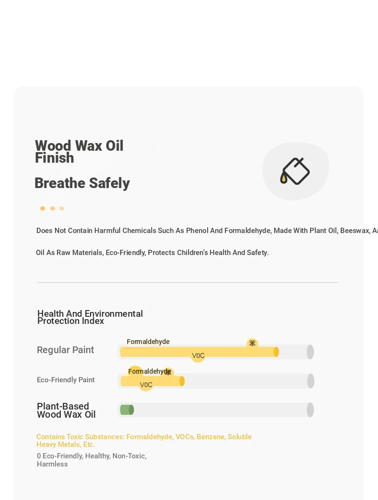Click the benzene badge on Eco-Friendly Paint bar

pyautogui.click(x=168, y=372)
